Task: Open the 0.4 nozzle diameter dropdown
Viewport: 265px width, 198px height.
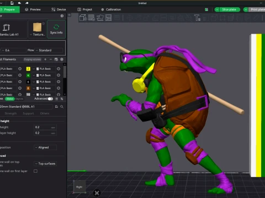Action: tap(14, 50)
